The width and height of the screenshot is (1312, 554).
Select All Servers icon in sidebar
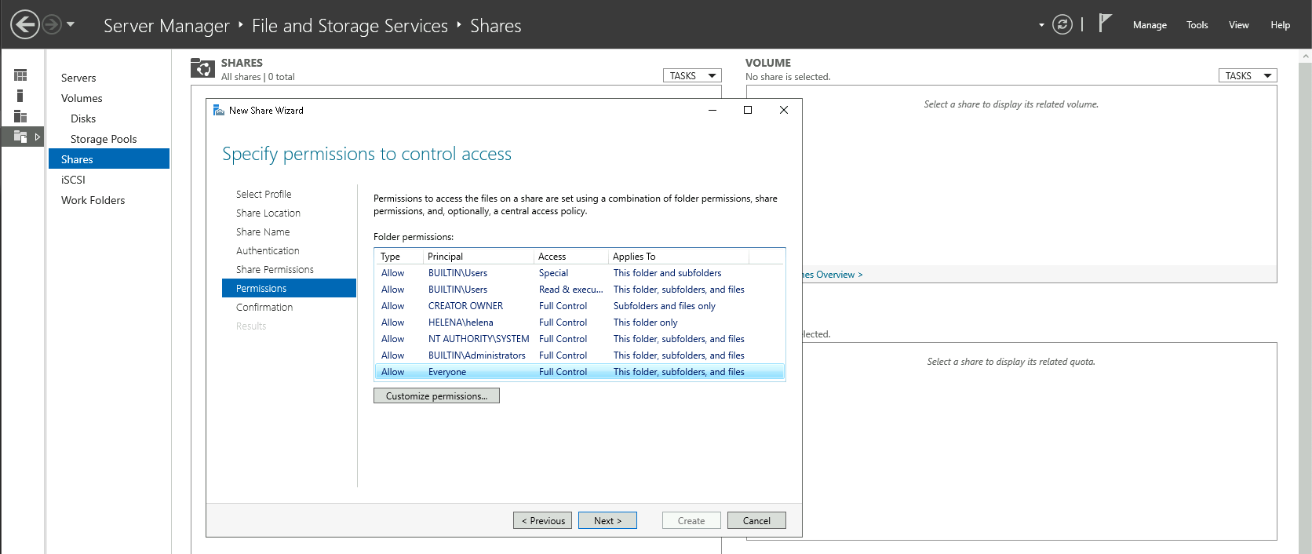[x=20, y=116]
